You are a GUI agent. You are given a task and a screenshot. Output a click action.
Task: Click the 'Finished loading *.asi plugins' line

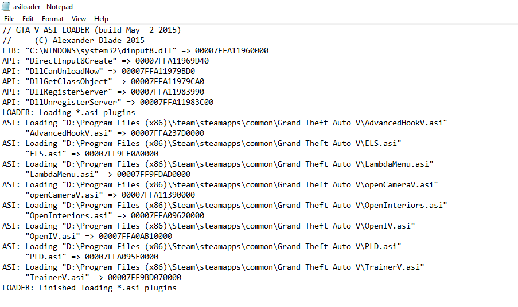(x=89, y=288)
